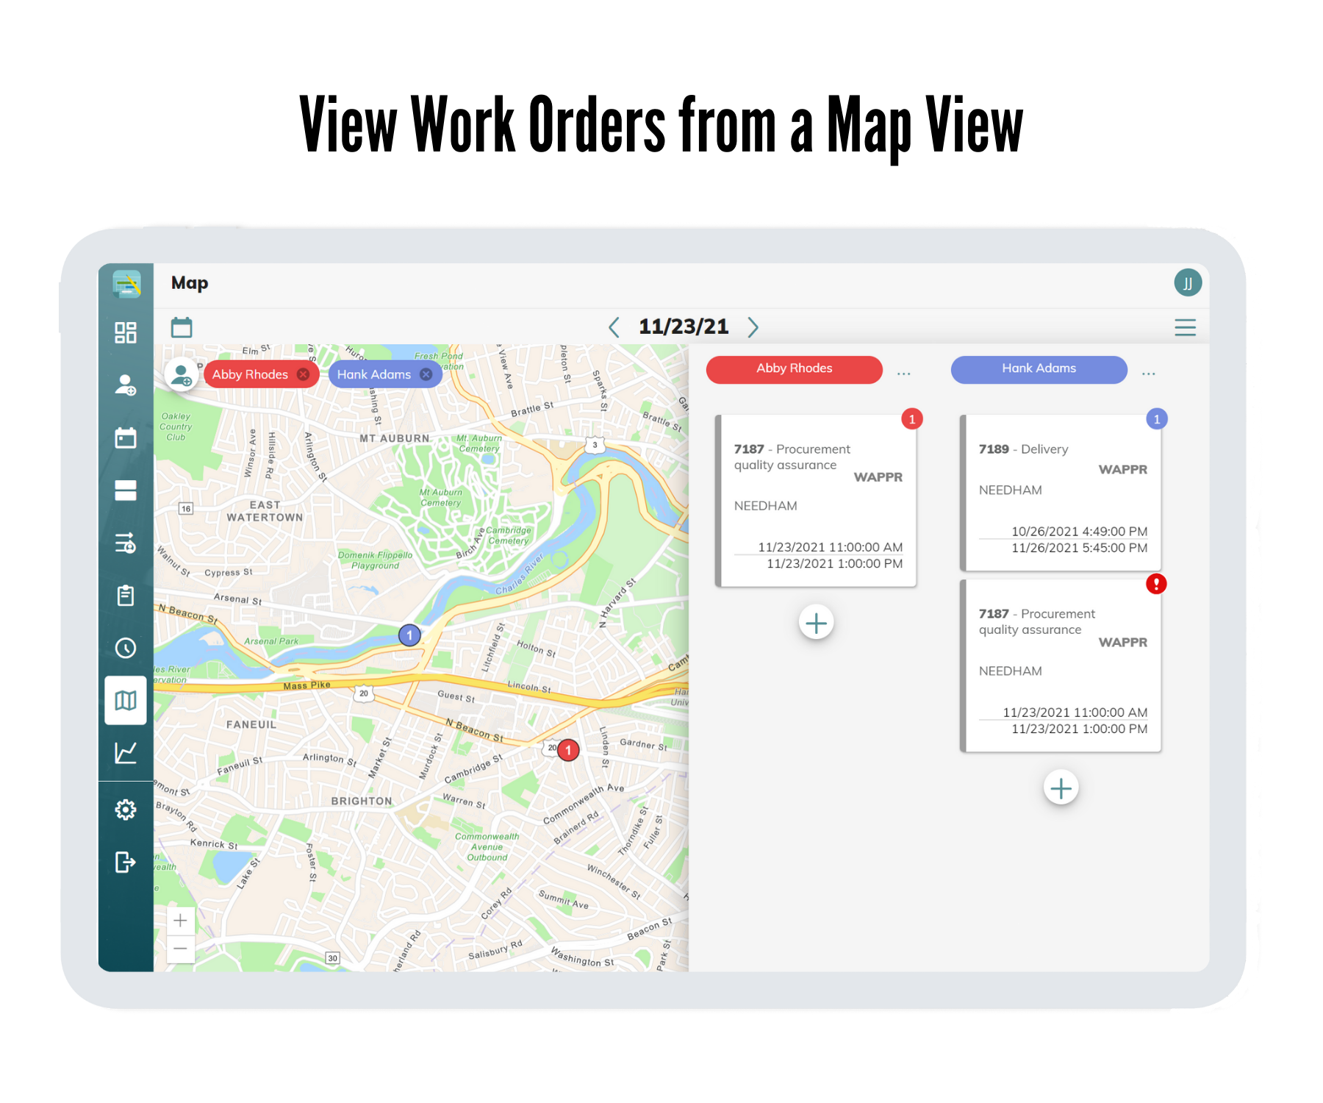Open the users icon in sidebar
The image size is (1323, 1103).
tap(126, 385)
